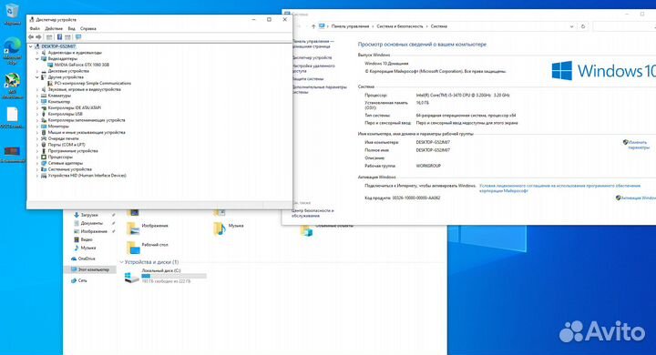Open the System address bar history dropdown
This screenshot has width=656, height=355.
click(571, 26)
